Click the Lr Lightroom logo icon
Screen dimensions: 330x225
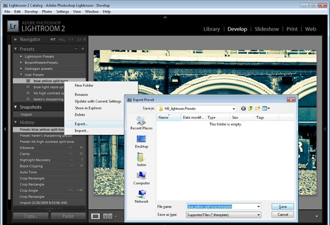[x=13, y=26]
